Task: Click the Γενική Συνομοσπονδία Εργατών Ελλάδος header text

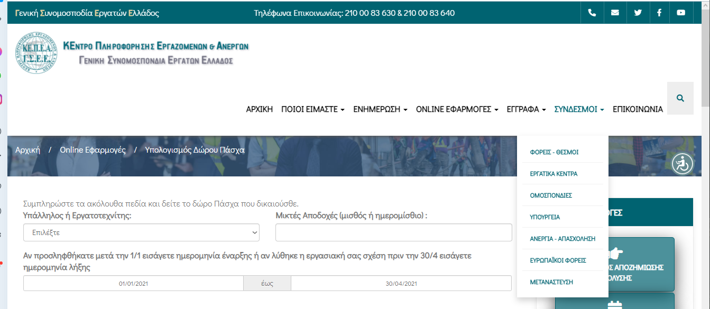Action: 87,13
